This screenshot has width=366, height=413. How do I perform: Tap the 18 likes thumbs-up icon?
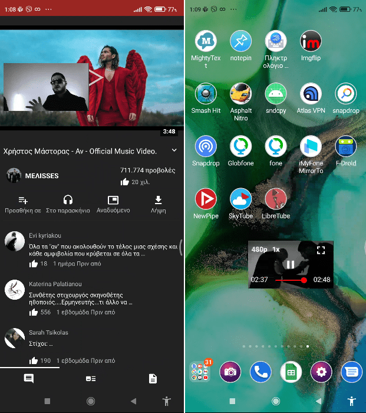34,264
